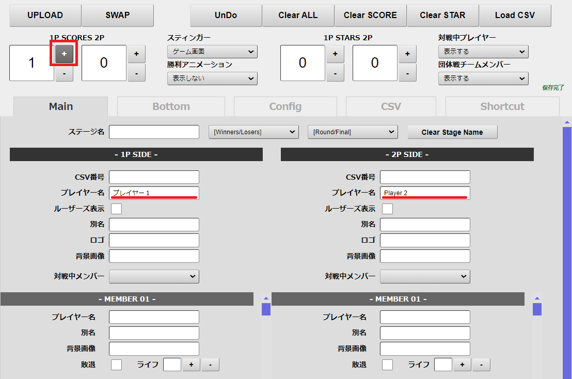The width and height of the screenshot is (572, 379).
Task: Open 2P side 対戦中メンバー dropdown
Action: 425,276
